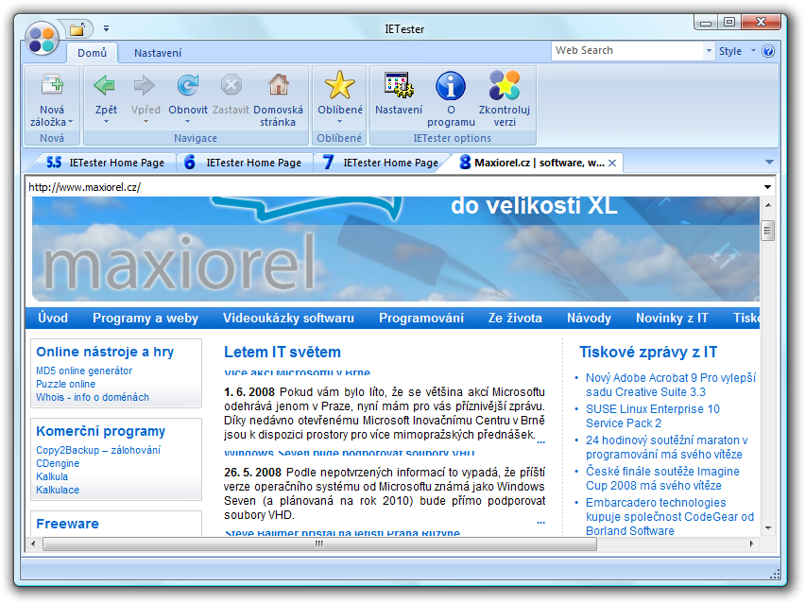805x604 pixels.
Task: Select the IE 5.5 IETester Home Page tab
Action: pyautogui.click(x=106, y=163)
